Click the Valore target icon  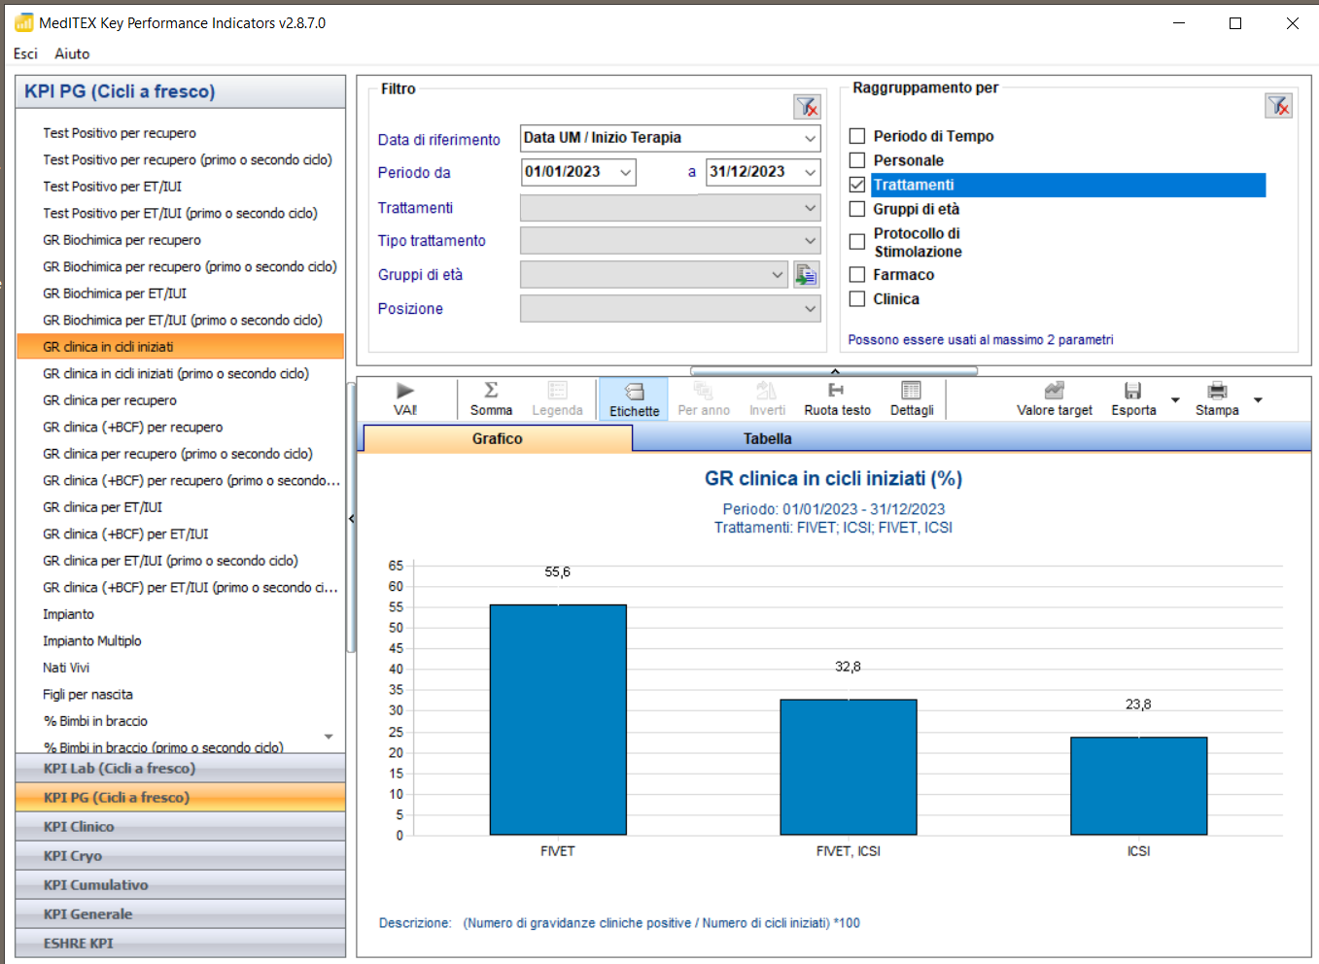pyautogui.click(x=1054, y=391)
